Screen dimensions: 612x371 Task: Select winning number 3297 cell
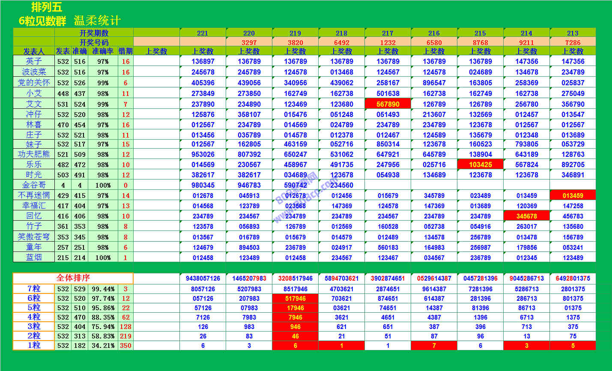[x=249, y=42]
